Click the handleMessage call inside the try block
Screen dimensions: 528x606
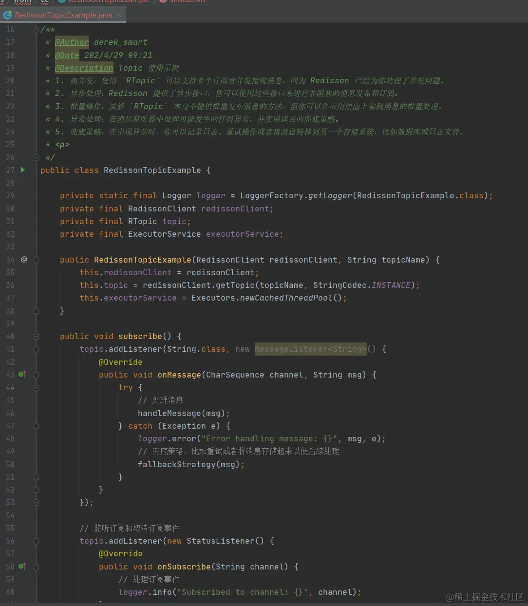[x=169, y=413]
